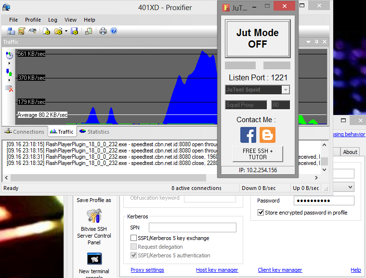Screen dimensions: 366x278
Task: Click the Save Profile floppy disk icon
Action: pyautogui.click(x=75, y=31)
